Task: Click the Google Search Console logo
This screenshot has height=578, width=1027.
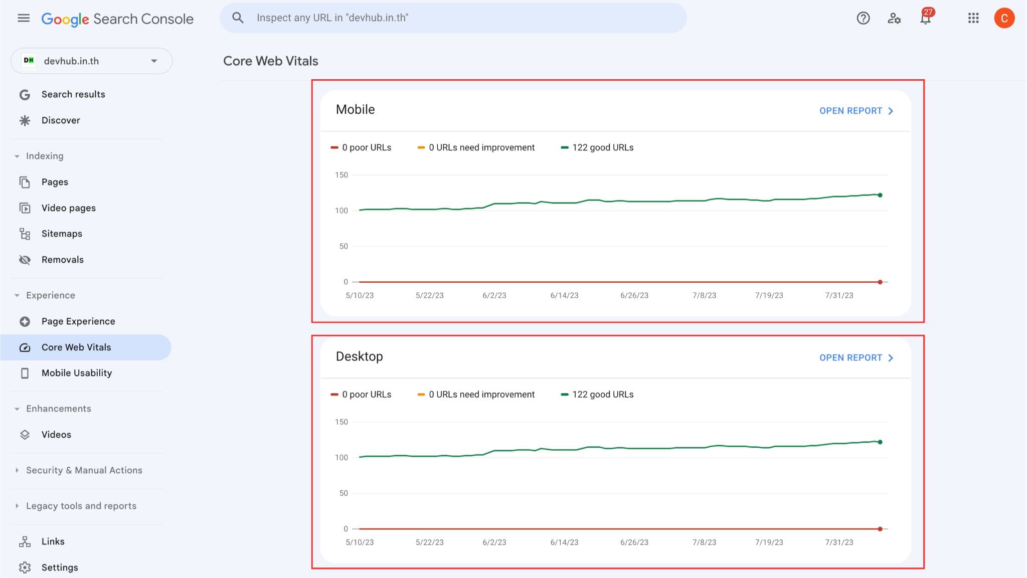Action: [117, 19]
